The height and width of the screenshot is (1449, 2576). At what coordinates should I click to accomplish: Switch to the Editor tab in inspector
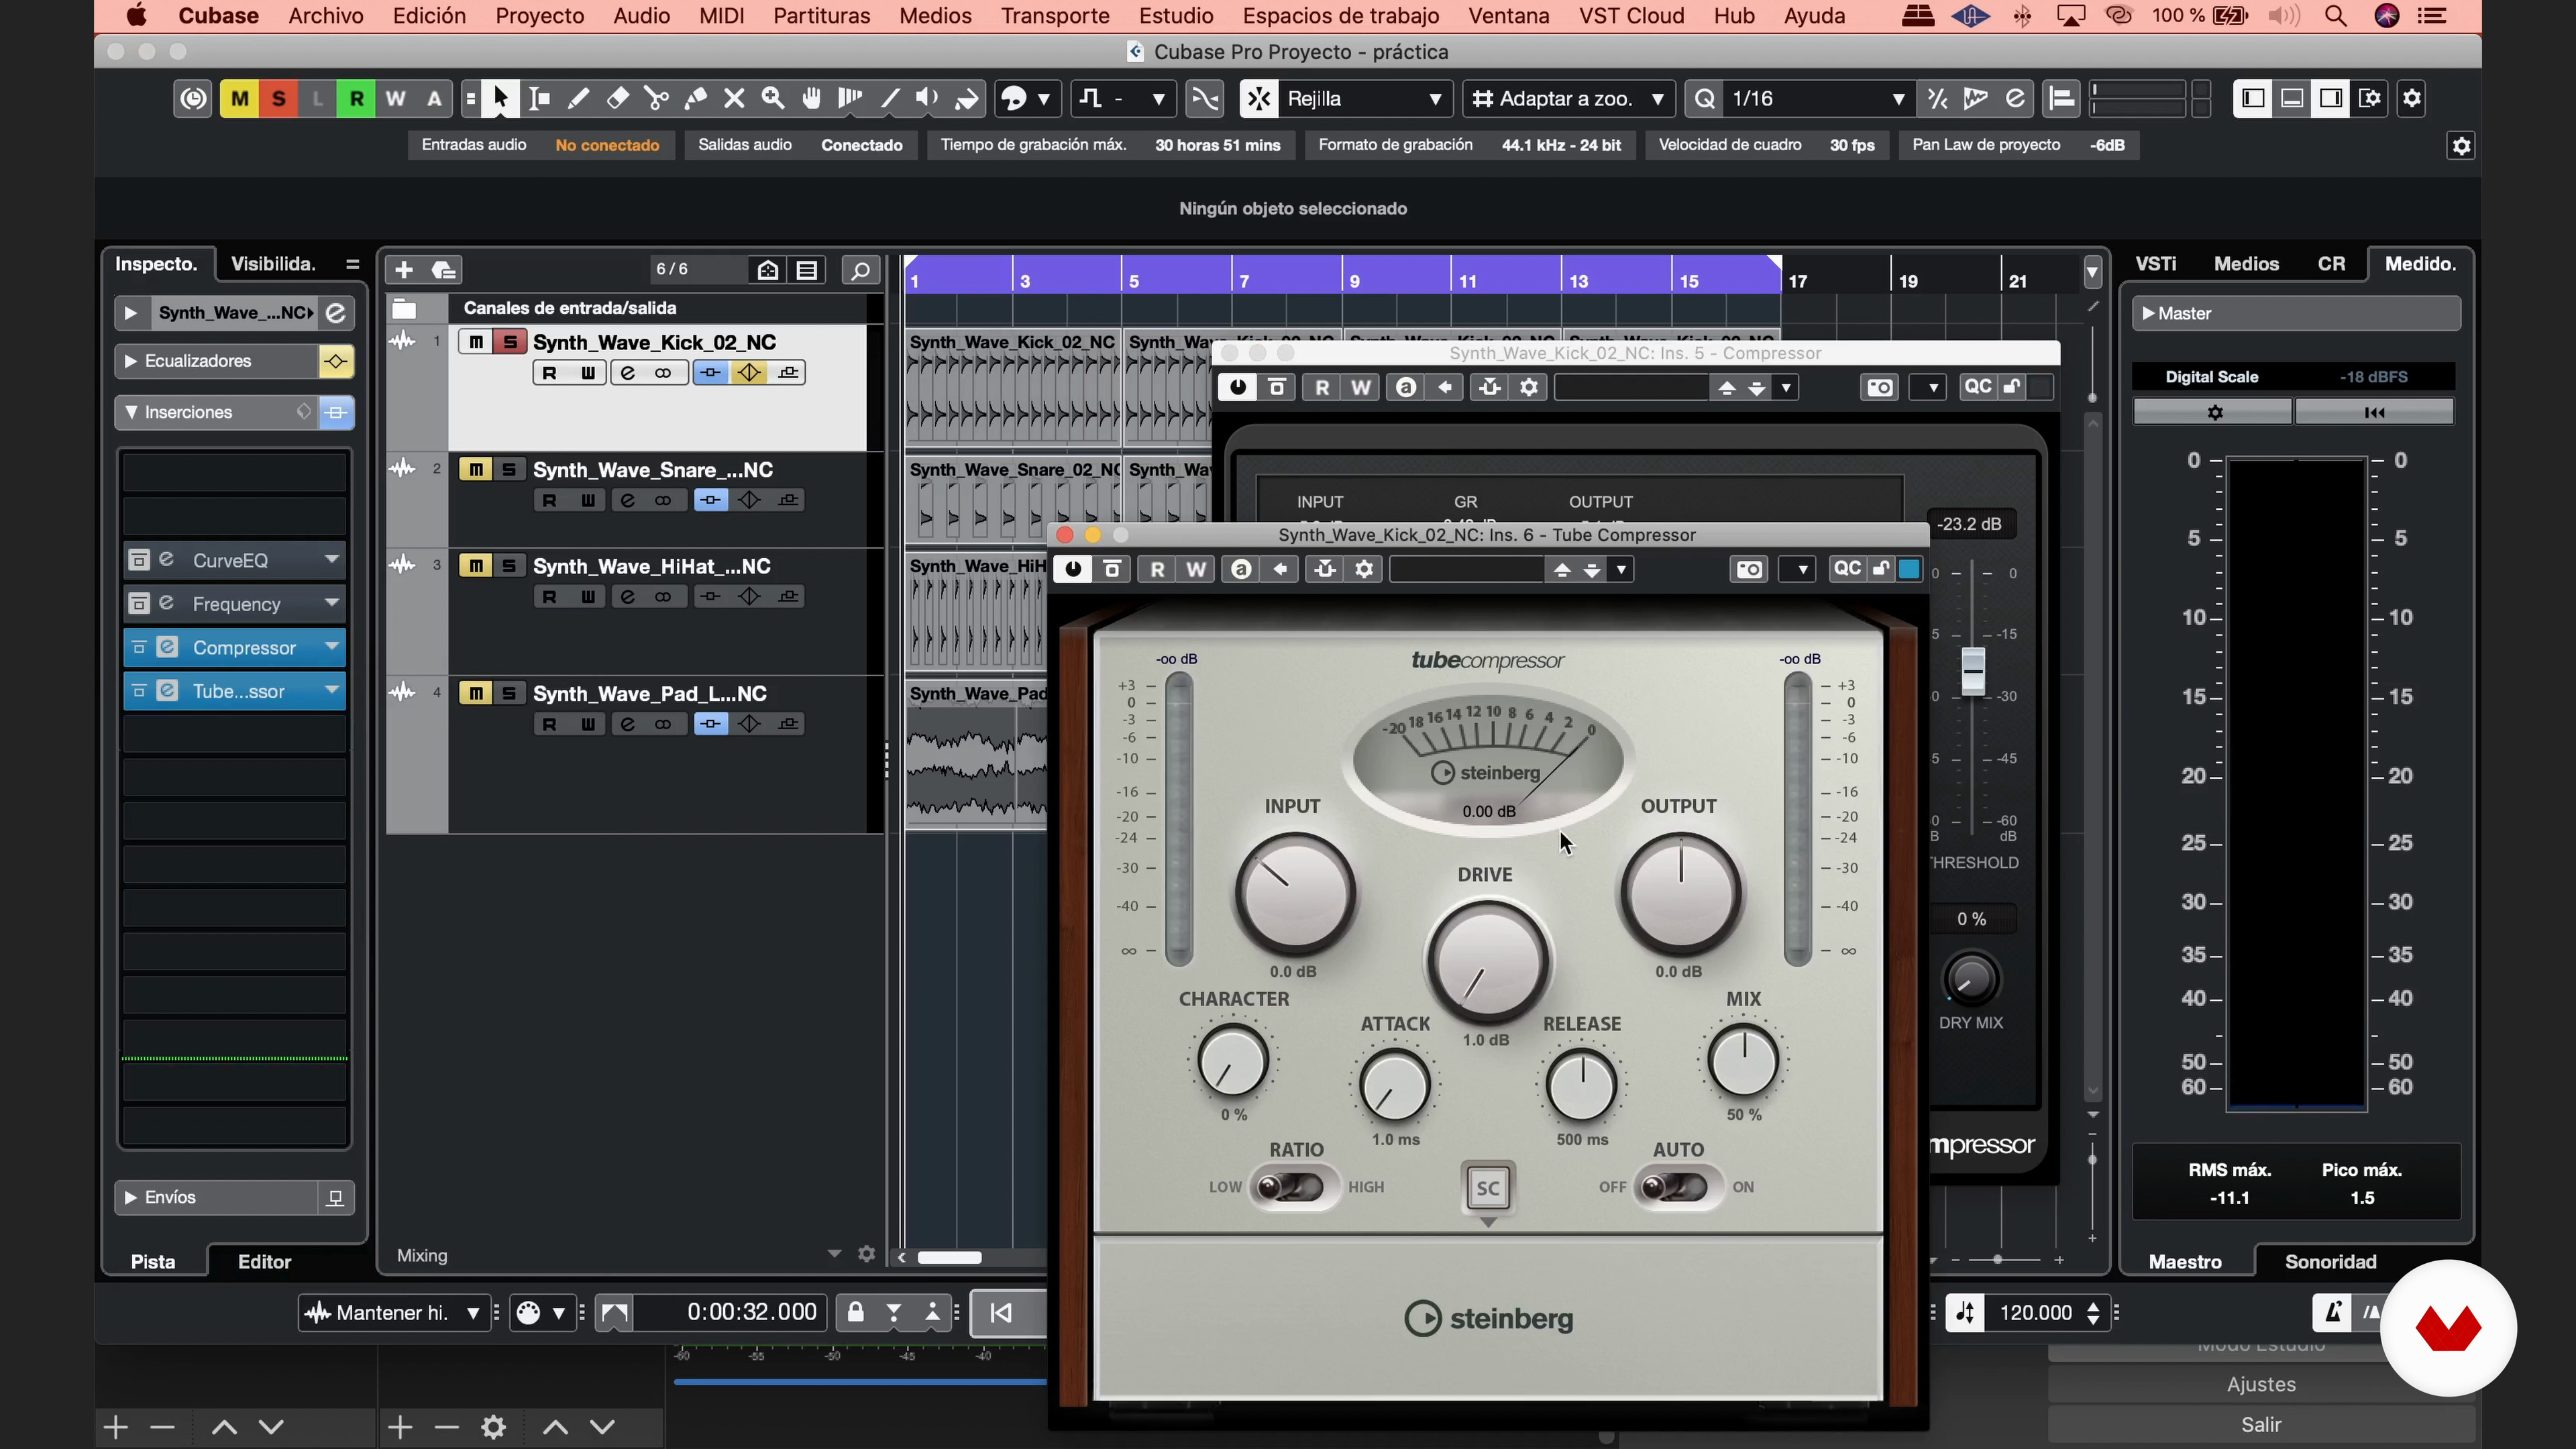(264, 1262)
